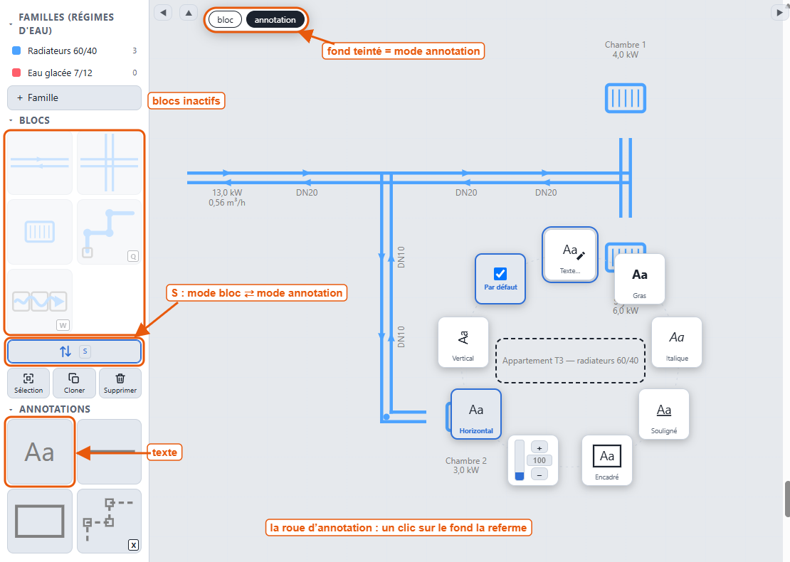Increase size with plus stepper button
Screen dimensions: 790x562
click(x=539, y=447)
